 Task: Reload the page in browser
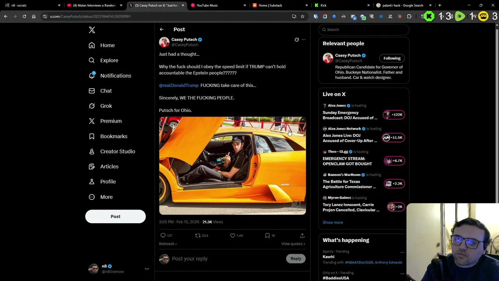24,16
